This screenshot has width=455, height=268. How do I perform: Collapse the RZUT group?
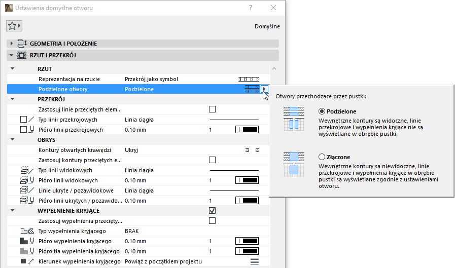tap(12, 69)
